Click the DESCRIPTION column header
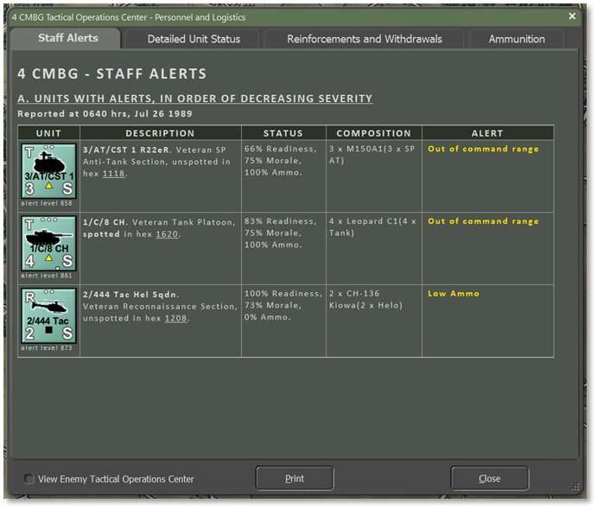The height and width of the screenshot is (509, 597). pyautogui.click(x=160, y=133)
